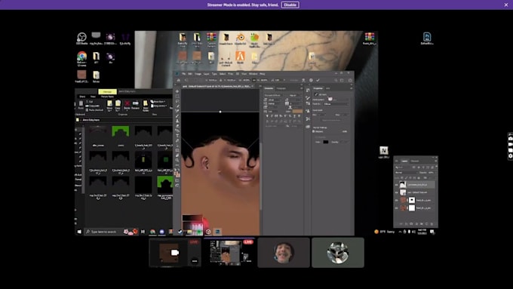Viewport: 513px width, 289px height.
Task: Open Steam from the taskbar
Action: tap(180, 232)
